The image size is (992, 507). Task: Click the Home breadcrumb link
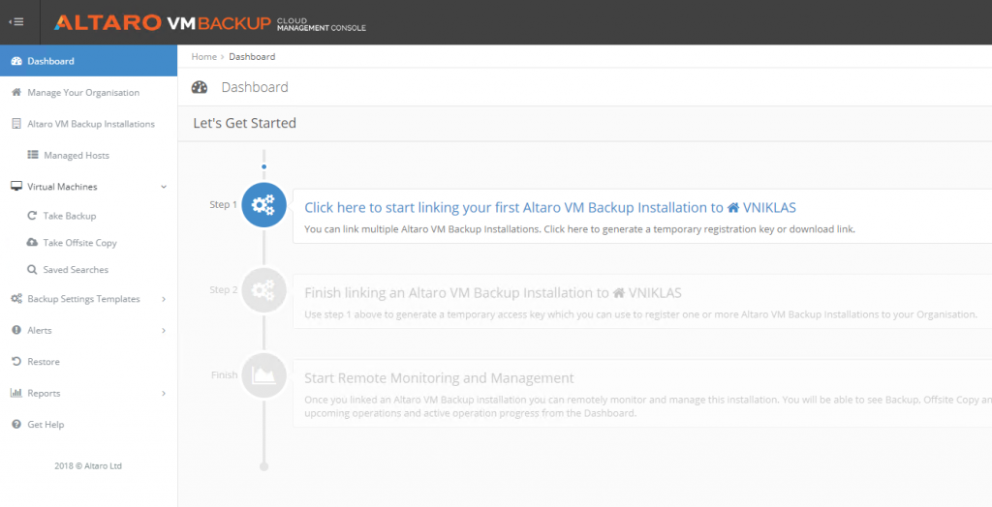[203, 56]
